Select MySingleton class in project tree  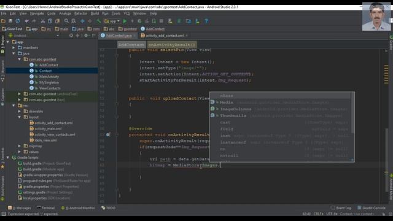[x=49, y=82]
